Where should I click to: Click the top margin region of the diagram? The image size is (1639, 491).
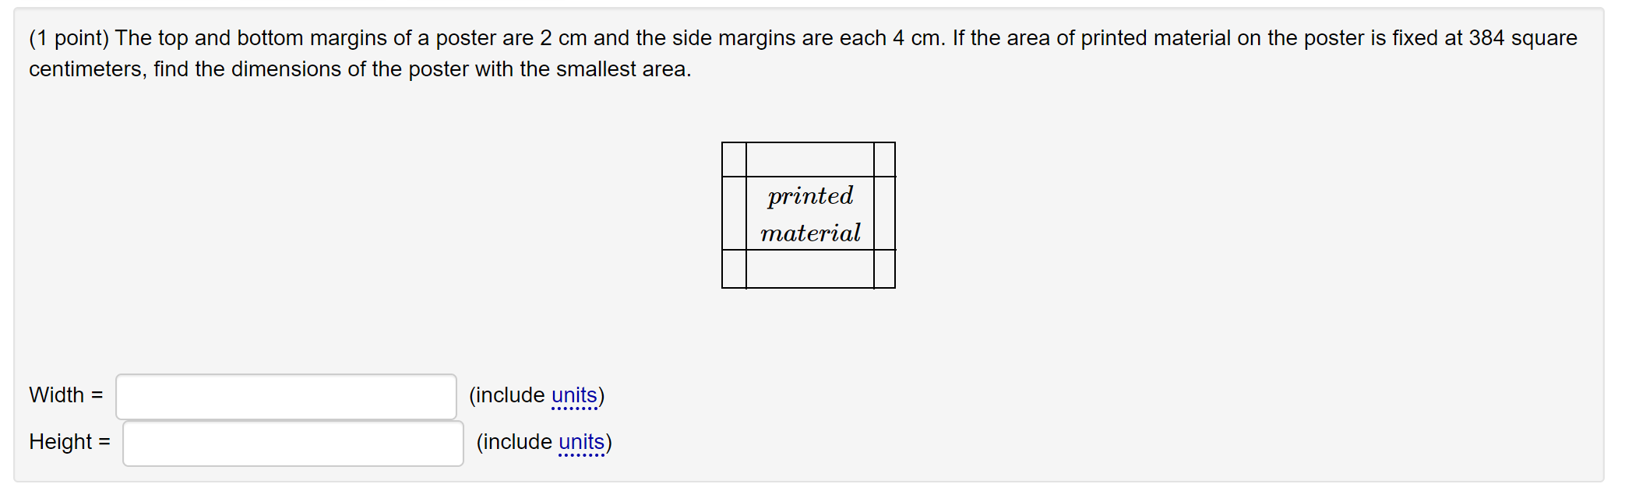[809, 156]
